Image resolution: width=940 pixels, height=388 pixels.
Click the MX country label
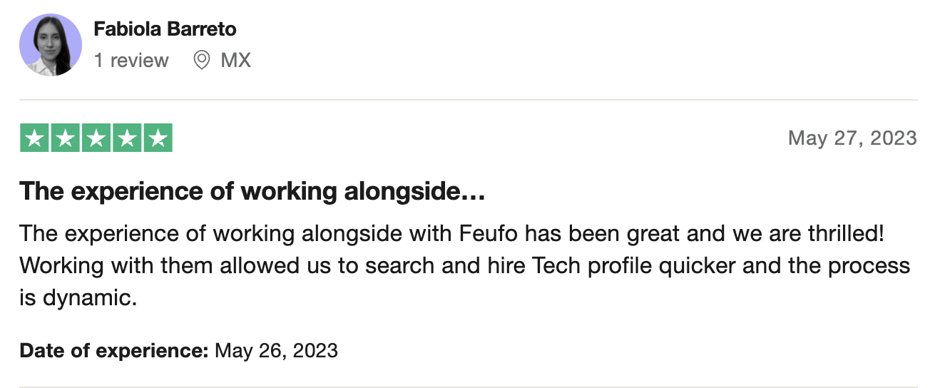236,60
